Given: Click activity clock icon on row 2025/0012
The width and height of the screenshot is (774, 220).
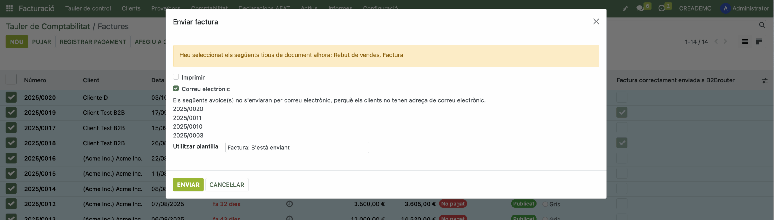Looking at the screenshot, I should click(x=289, y=204).
